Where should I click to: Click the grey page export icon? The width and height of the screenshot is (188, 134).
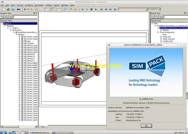[x=70, y=9]
